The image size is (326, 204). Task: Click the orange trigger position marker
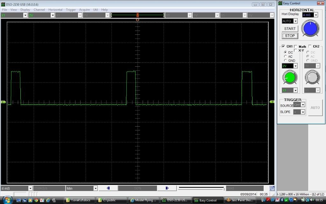[138, 15]
